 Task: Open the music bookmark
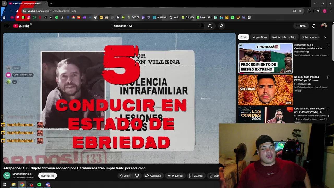click(174, 17)
